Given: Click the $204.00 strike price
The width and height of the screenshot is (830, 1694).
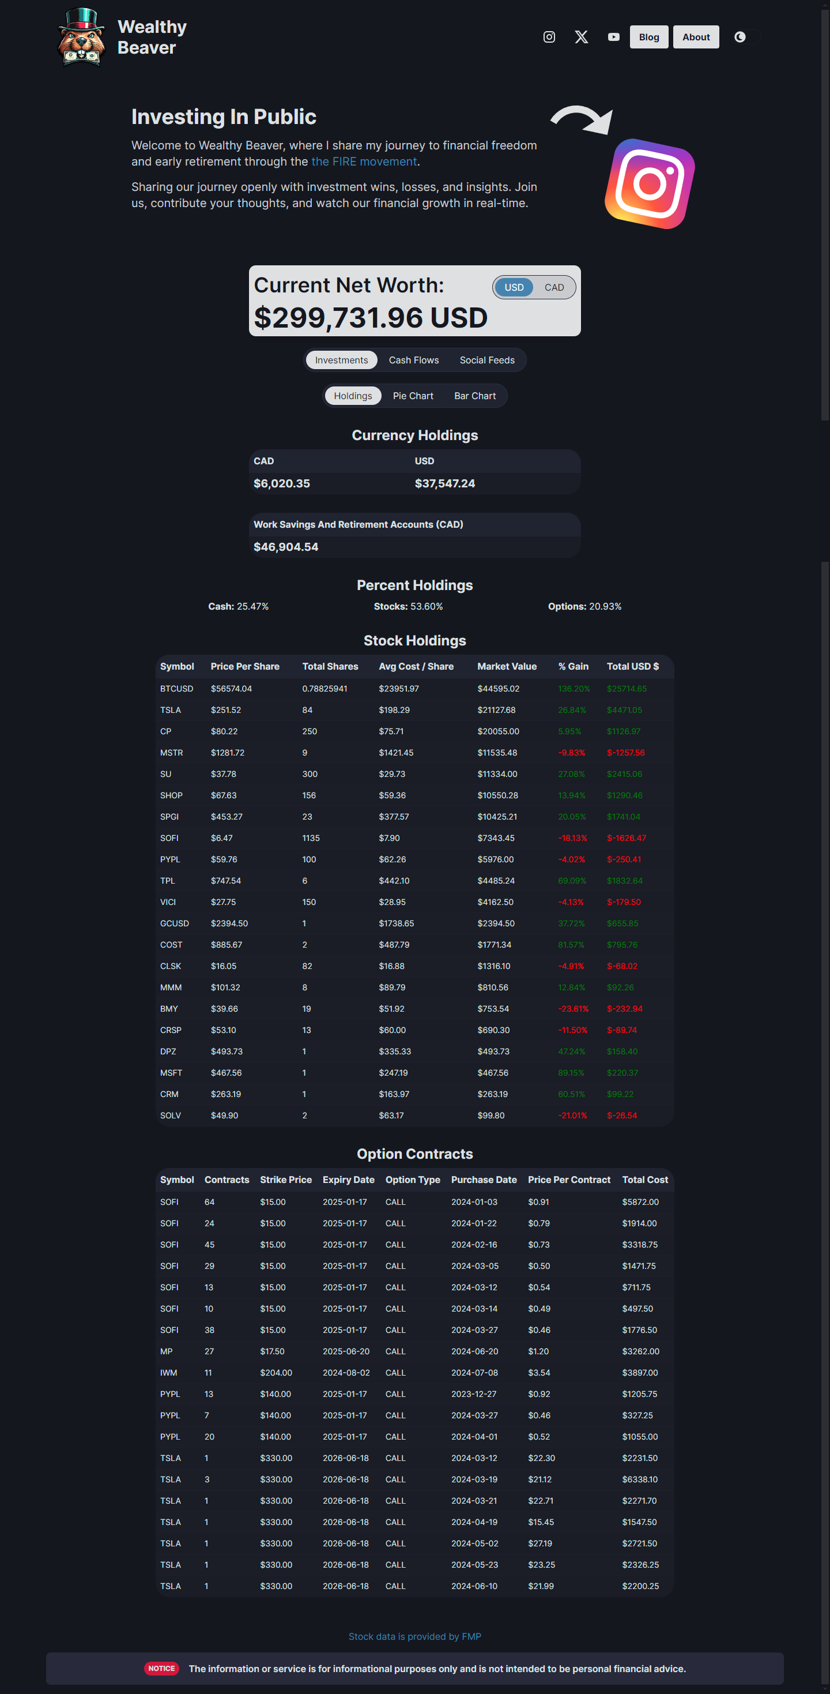Looking at the screenshot, I should [x=276, y=1372].
